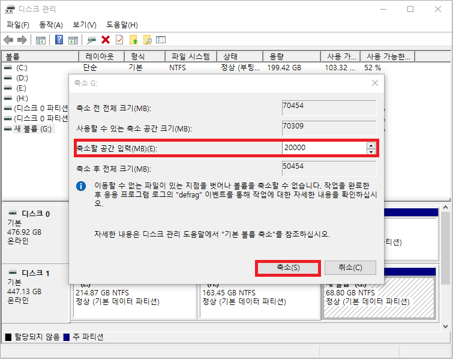Click the 축소(S) shrink button

coord(288,268)
